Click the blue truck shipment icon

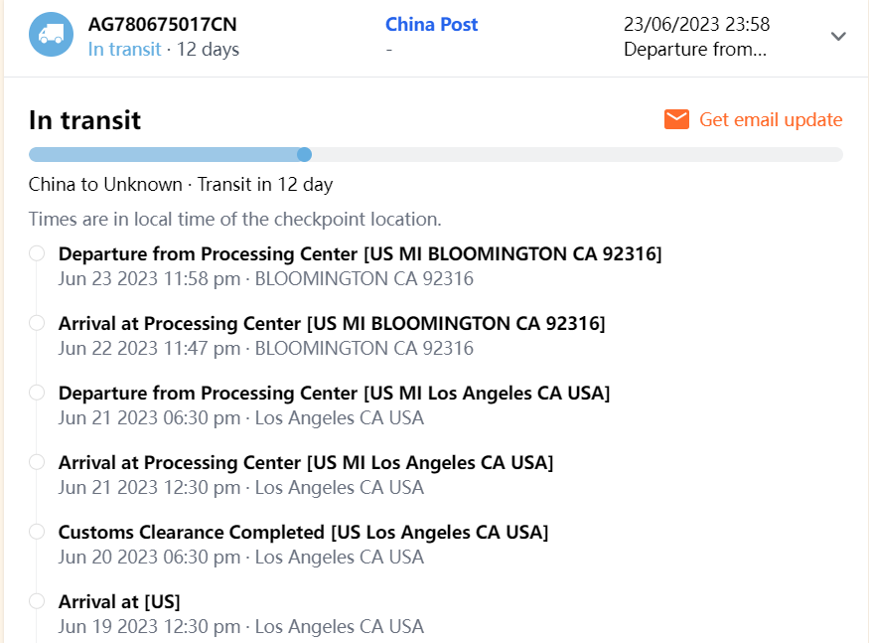[x=51, y=36]
